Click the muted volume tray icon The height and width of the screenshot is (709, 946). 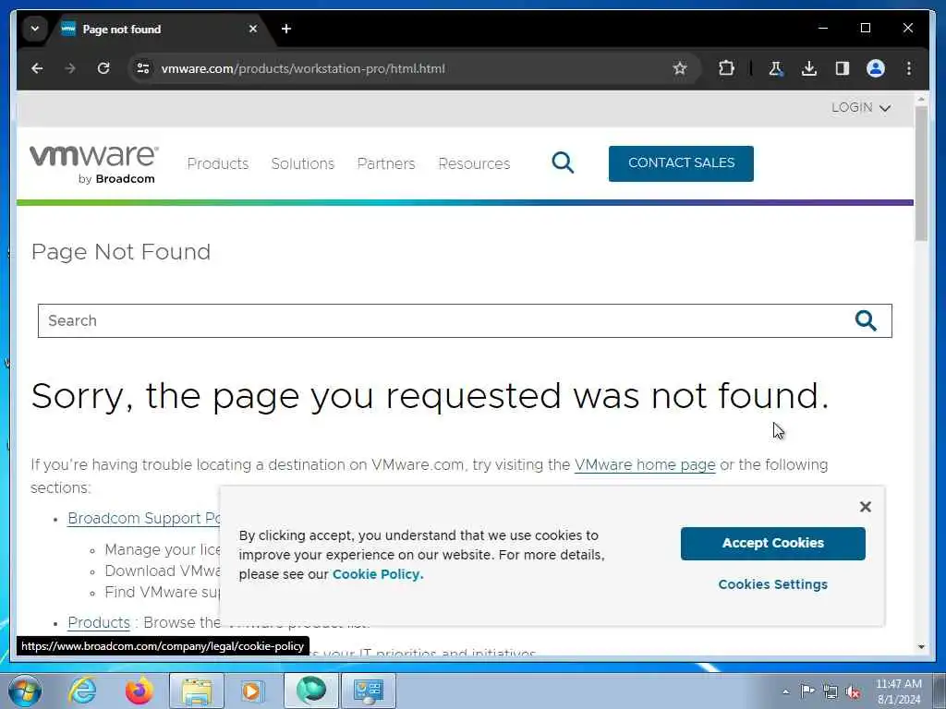tap(853, 691)
